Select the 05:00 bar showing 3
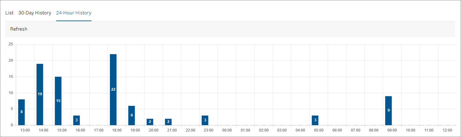The width and height of the screenshot is (461, 137). pyautogui.click(x=315, y=120)
